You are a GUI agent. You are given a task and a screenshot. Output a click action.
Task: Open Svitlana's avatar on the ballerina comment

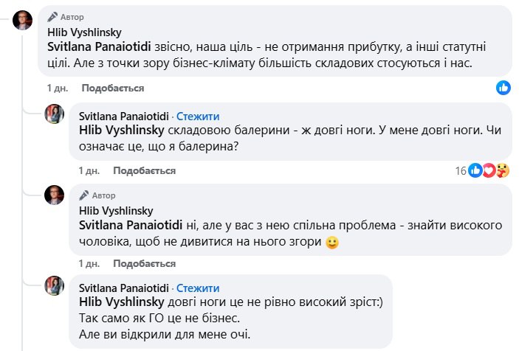(55, 114)
